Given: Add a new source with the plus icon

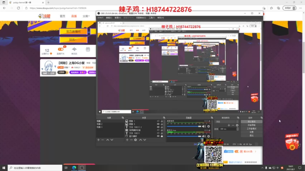Looking at the screenshot, I should [127, 140].
